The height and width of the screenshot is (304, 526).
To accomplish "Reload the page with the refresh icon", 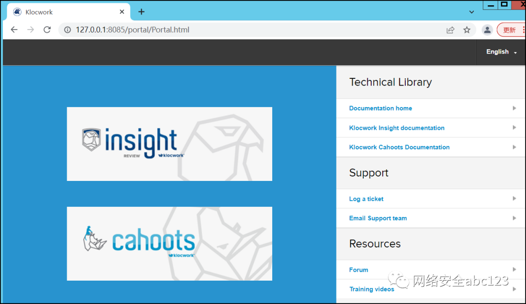I will pyautogui.click(x=47, y=30).
